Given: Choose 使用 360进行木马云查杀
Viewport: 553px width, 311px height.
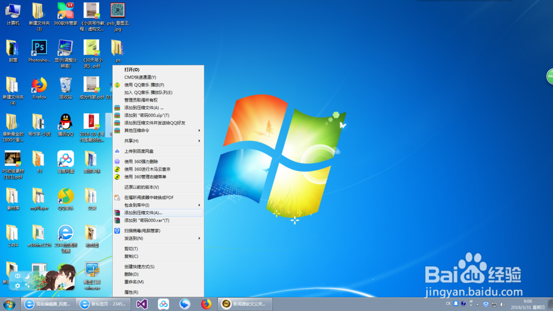Looking at the screenshot, I should (158, 169).
